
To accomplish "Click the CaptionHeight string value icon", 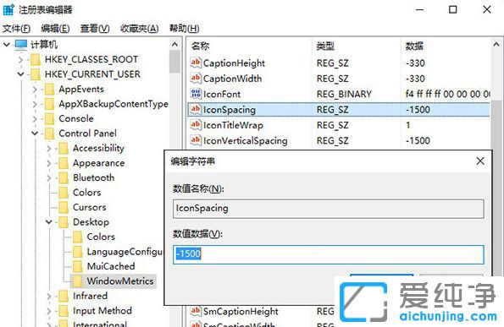I will tap(196, 63).
